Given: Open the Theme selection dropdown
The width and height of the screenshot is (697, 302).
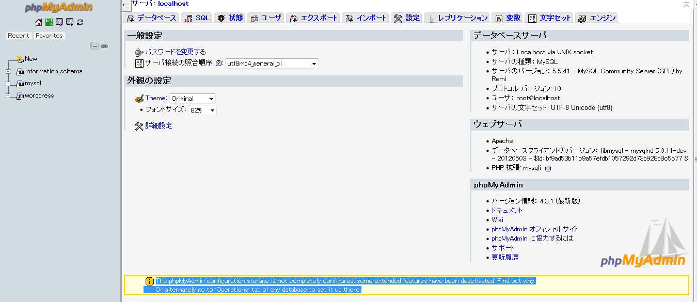Looking at the screenshot, I should pos(193,99).
